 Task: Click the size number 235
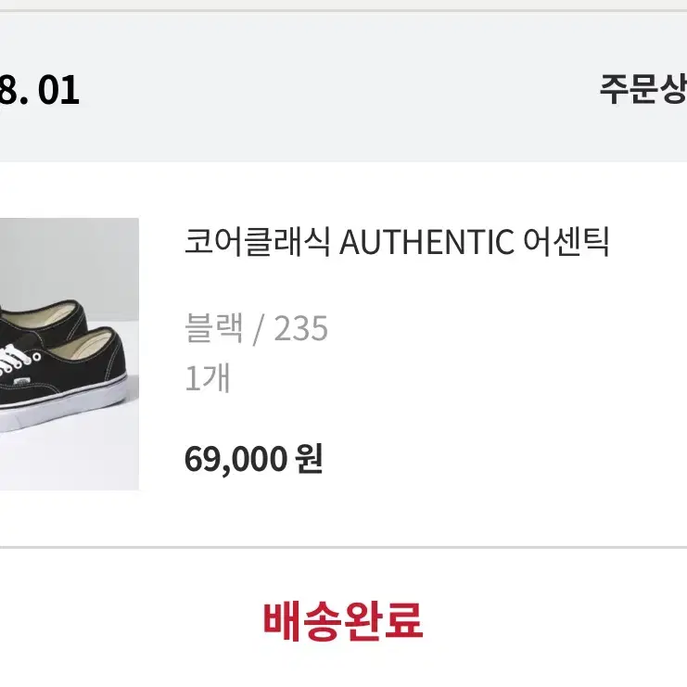(301, 328)
